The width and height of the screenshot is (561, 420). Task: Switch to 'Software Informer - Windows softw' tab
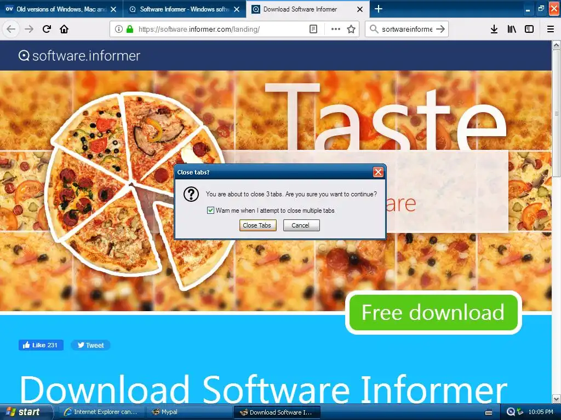coord(184,9)
